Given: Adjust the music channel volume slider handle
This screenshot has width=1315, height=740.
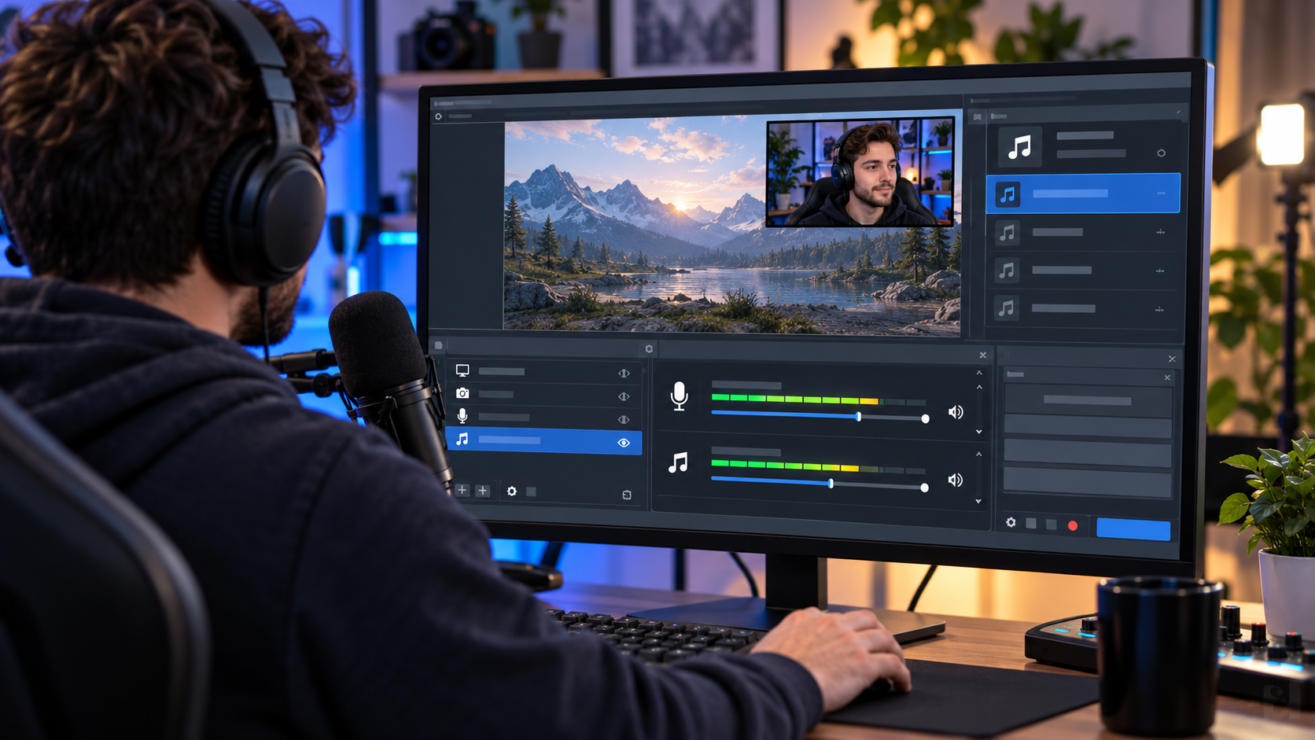Looking at the screenshot, I should pyautogui.click(x=831, y=484).
